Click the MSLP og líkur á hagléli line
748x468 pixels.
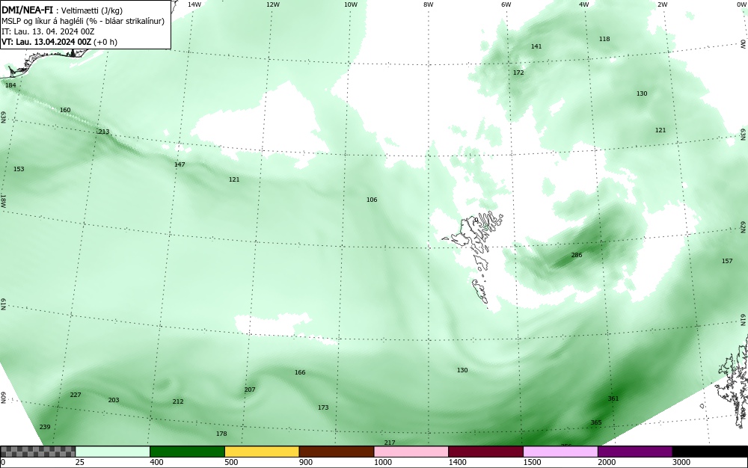click(x=83, y=21)
